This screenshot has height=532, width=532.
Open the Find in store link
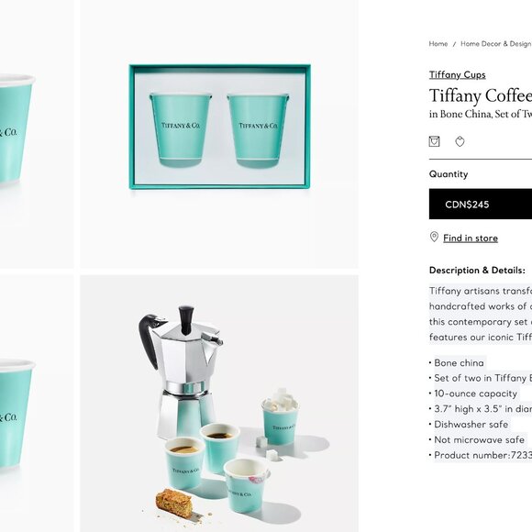(471, 238)
